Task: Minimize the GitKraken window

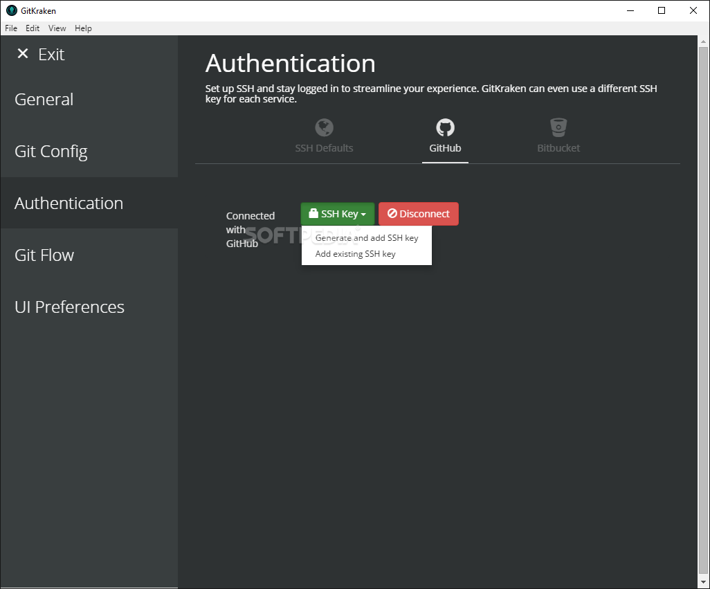Action: (630, 10)
